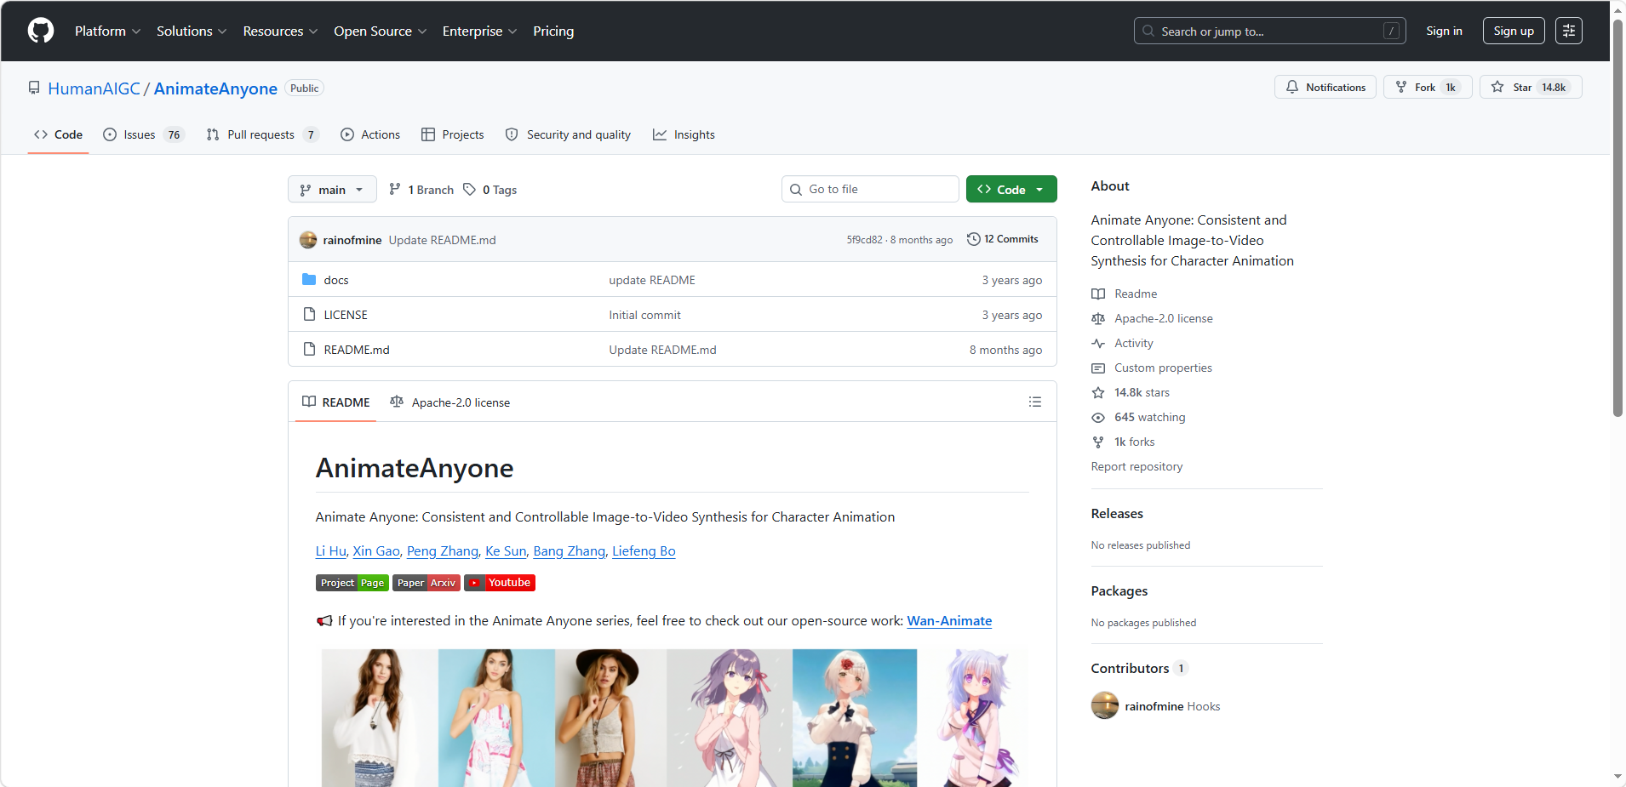
Task: Open the Liefeng Bo author link
Action: [644, 551]
